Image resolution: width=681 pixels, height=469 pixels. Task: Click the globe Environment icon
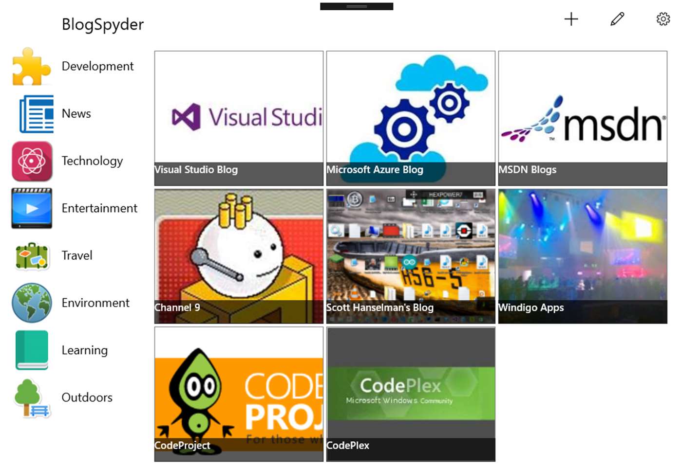[x=32, y=303]
